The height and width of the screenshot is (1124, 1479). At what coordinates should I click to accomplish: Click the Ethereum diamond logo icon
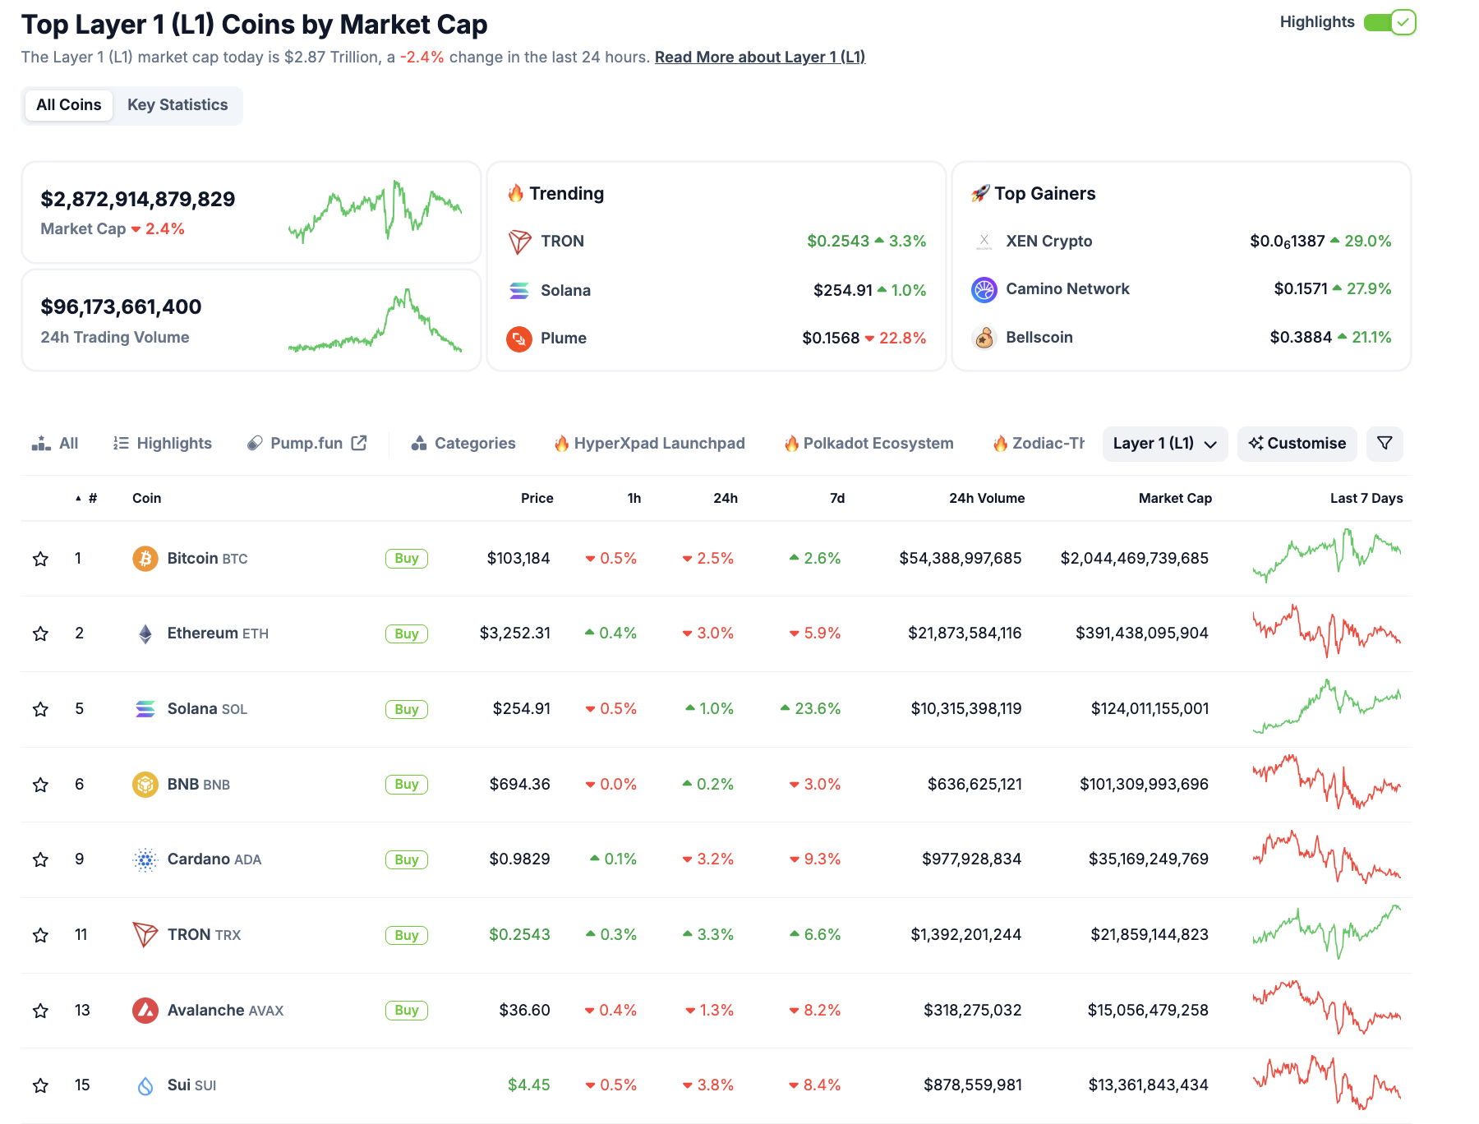tap(145, 633)
